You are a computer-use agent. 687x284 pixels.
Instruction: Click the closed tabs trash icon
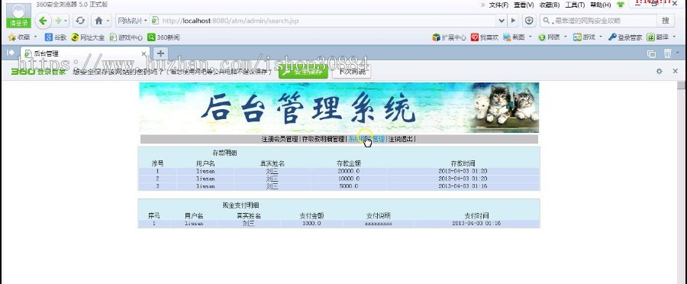pos(667,53)
